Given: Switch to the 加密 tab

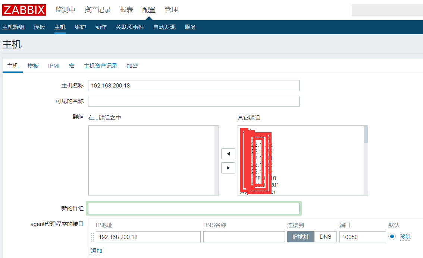Looking at the screenshot, I should click(x=132, y=66).
